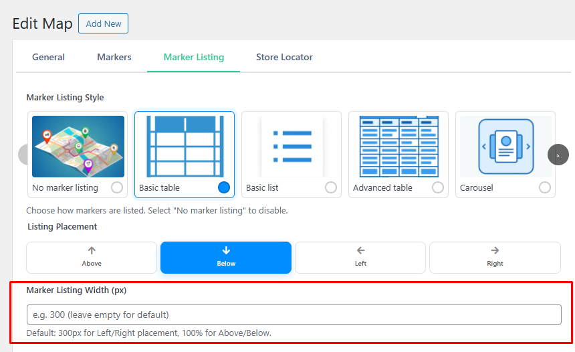
Task: Open the Markers tab
Action: coord(114,57)
